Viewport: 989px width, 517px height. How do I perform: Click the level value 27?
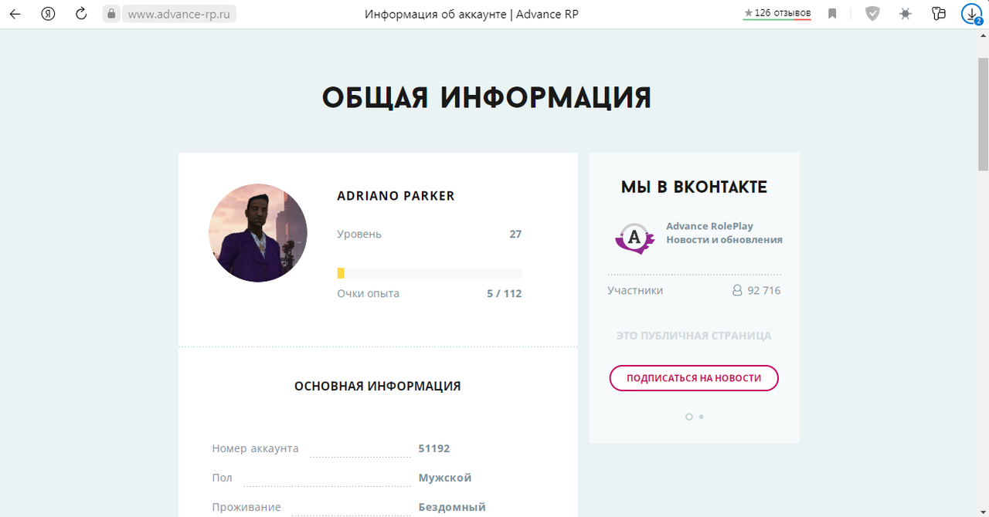(515, 234)
